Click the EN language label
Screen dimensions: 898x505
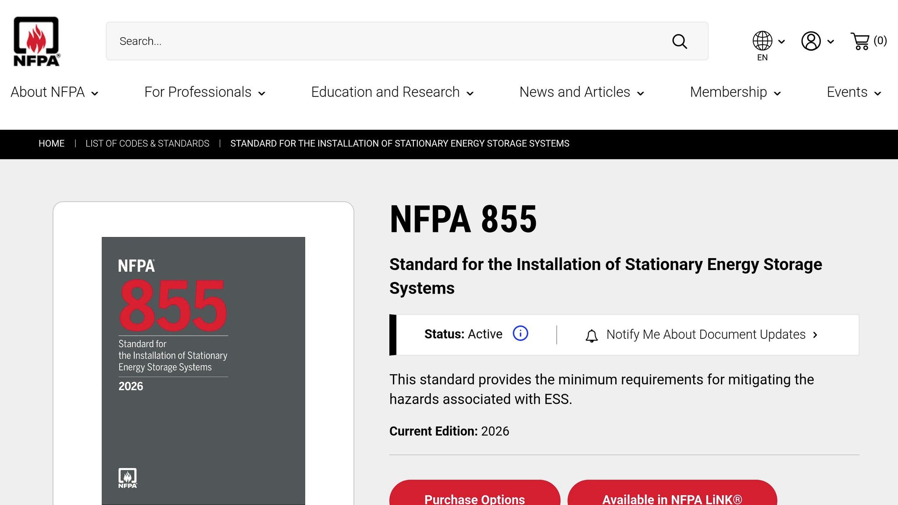click(763, 57)
